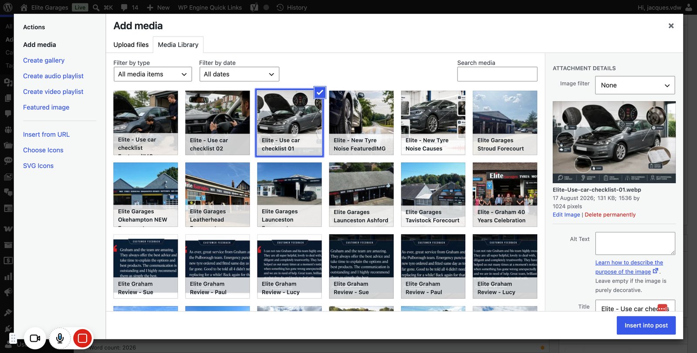
Task: Click the Insert into post button
Action: pos(646,326)
